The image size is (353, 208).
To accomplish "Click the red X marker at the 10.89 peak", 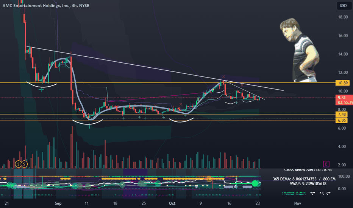I will coord(223,77).
